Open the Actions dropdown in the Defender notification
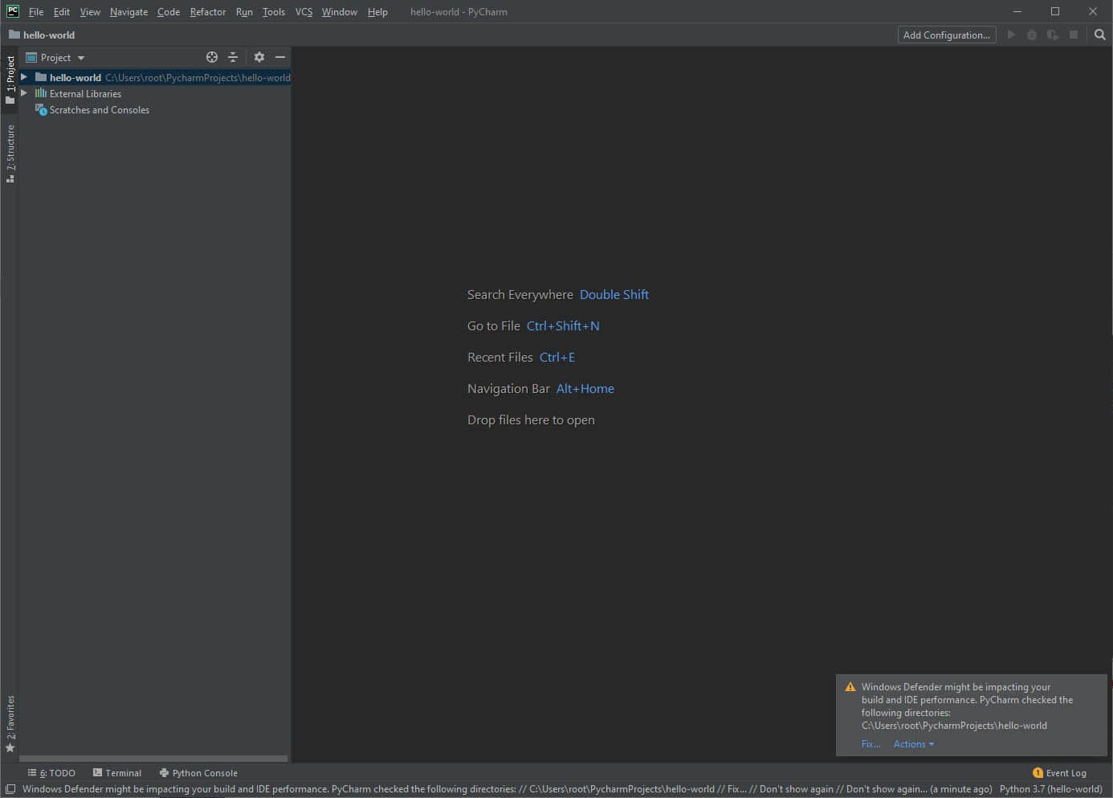Image resolution: width=1113 pixels, height=798 pixels. click(x=913, y=744)
